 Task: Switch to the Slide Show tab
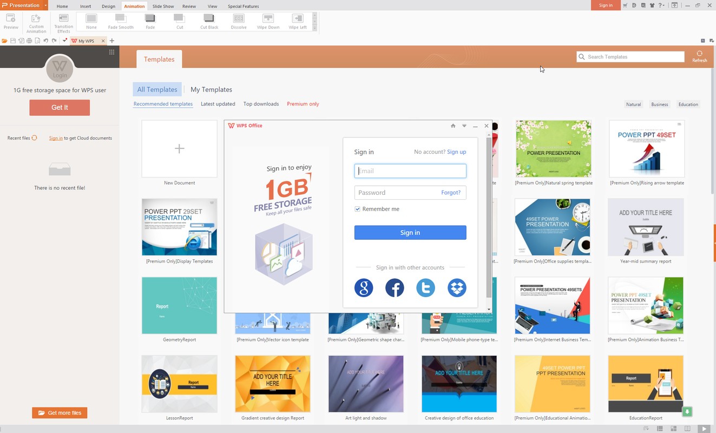163,6
